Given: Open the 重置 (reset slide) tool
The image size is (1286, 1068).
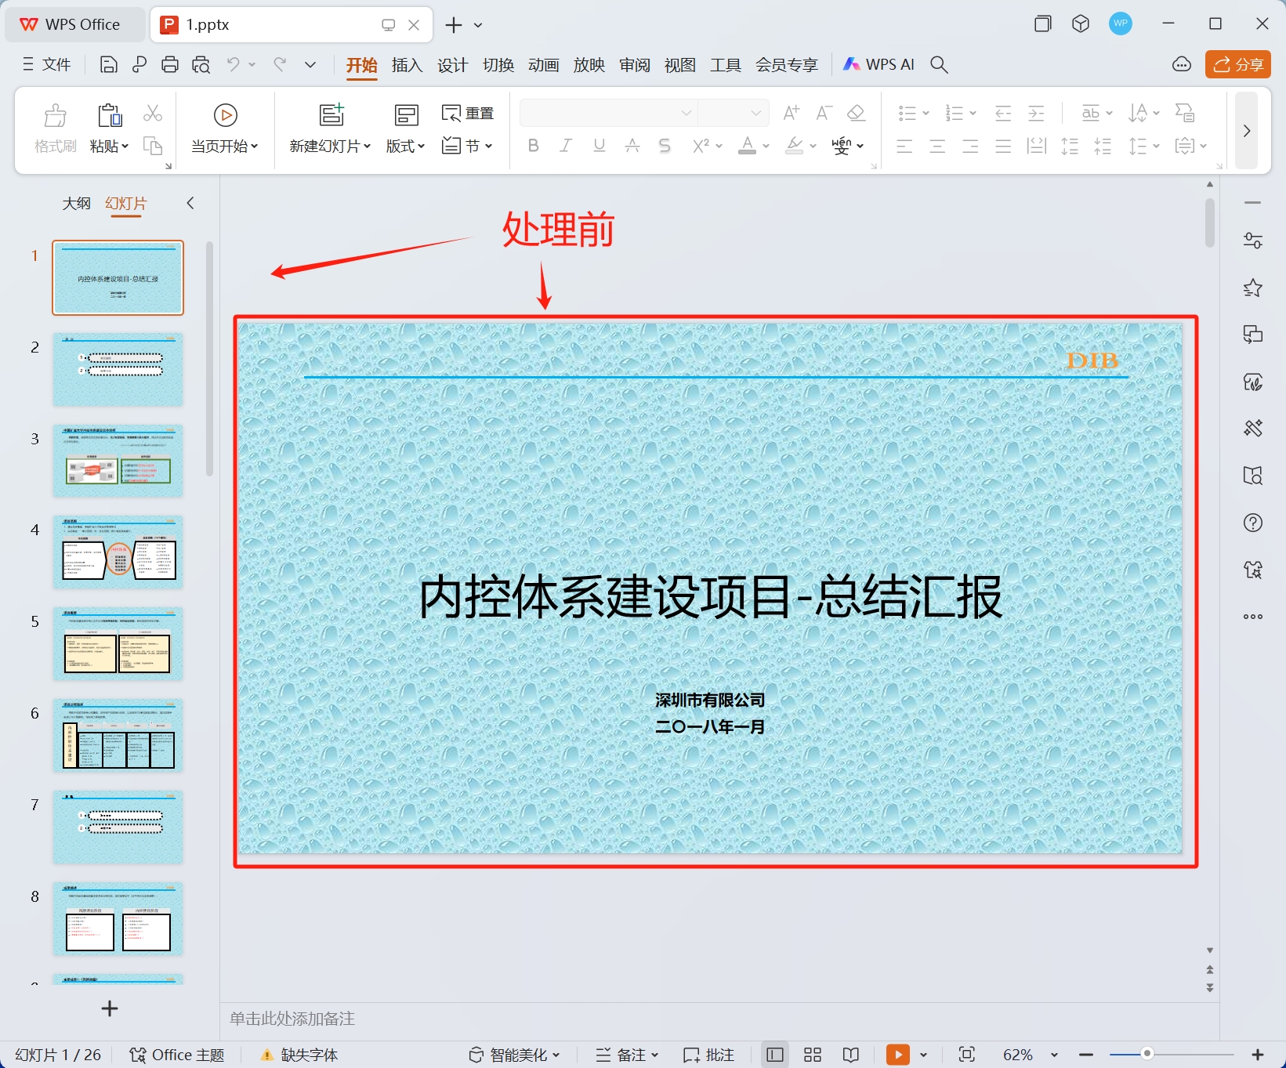Looking at the screenshot, I should pos(468,112).
